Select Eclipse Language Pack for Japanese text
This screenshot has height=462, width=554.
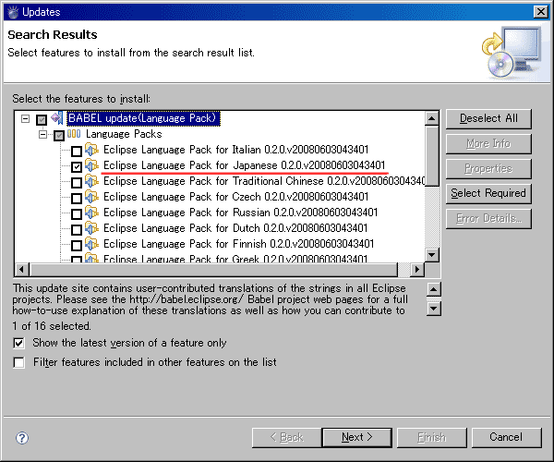[x=244, y=165]
